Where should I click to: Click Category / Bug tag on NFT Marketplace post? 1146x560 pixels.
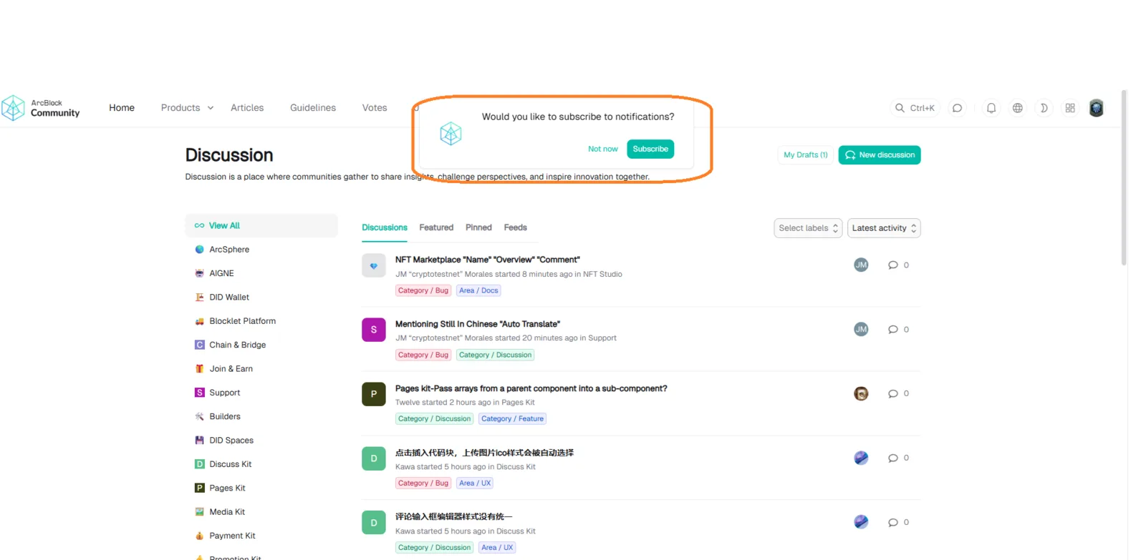pos(423,290)
